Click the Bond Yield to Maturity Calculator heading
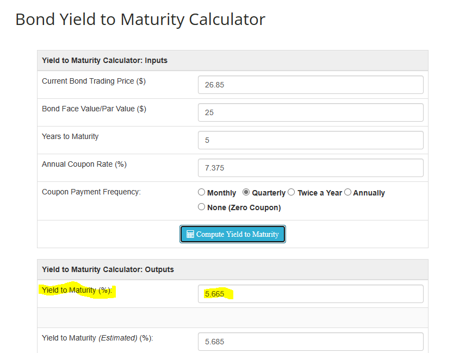The height and width of the screenshot is (353, 453). 140,20
